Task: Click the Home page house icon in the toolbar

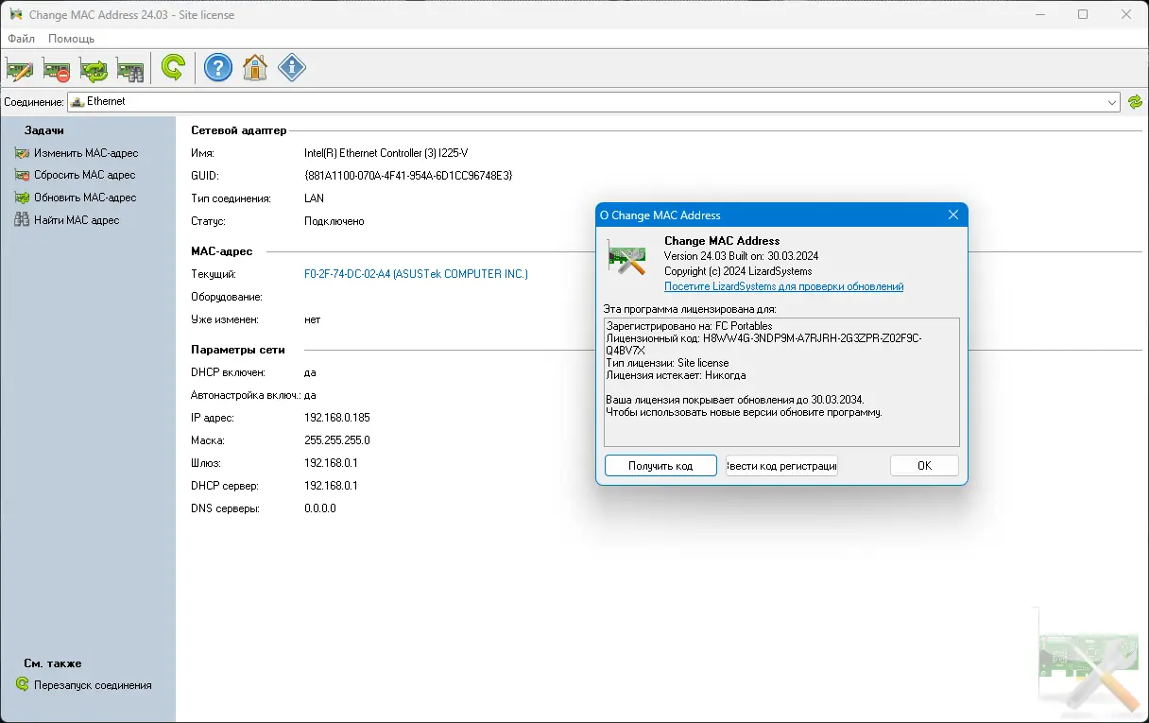Action: point(255,68)
